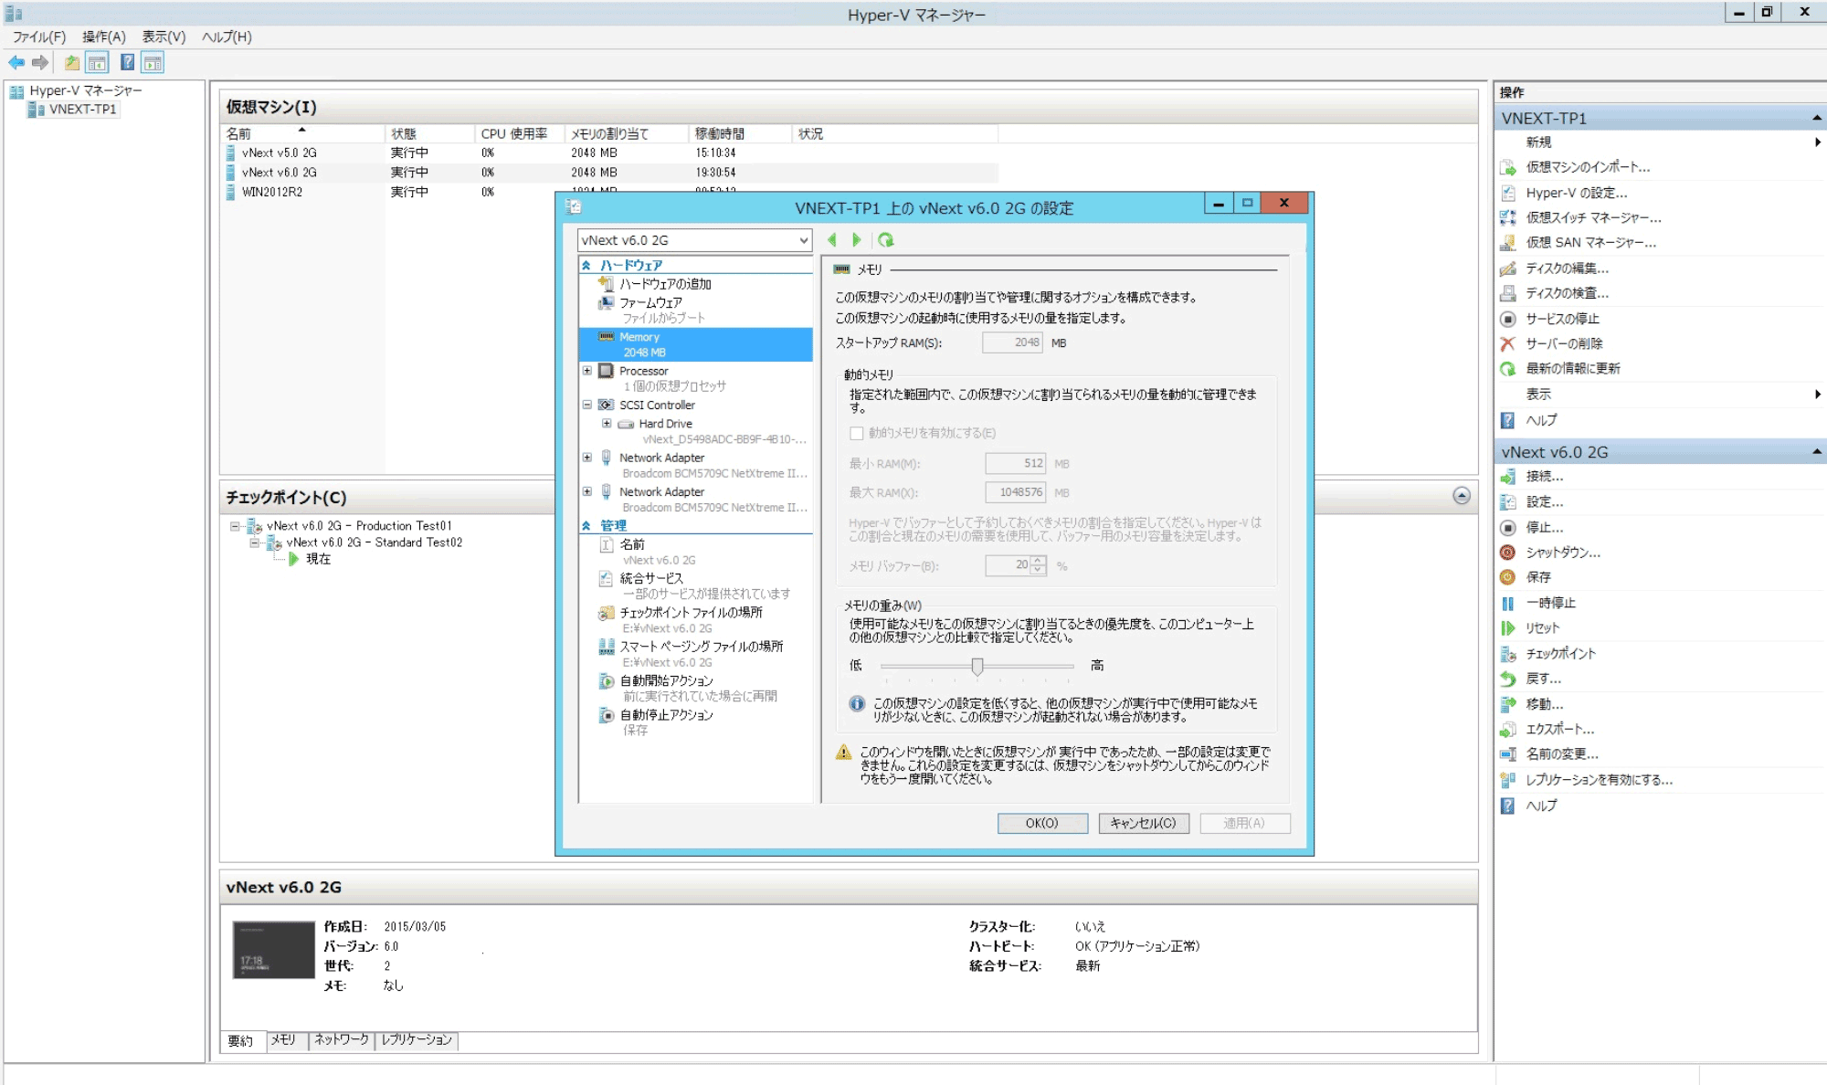Click 接続 action for vNext v6.0 2G

pyautogui.click(x=1544, y=477)
